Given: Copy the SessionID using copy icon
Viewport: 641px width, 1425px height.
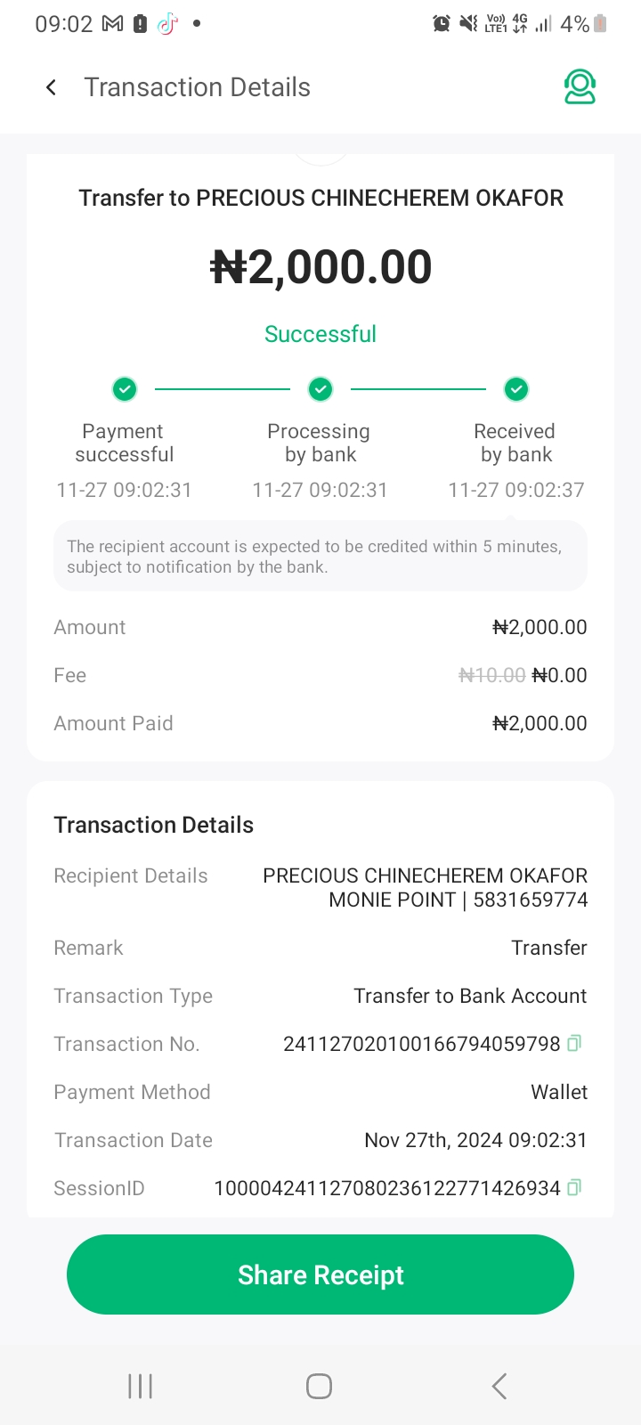Looking at the screenshot, I should click(x=574, y=1187).
